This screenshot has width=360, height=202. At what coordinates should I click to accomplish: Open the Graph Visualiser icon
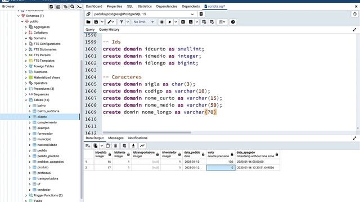[142, 146]
